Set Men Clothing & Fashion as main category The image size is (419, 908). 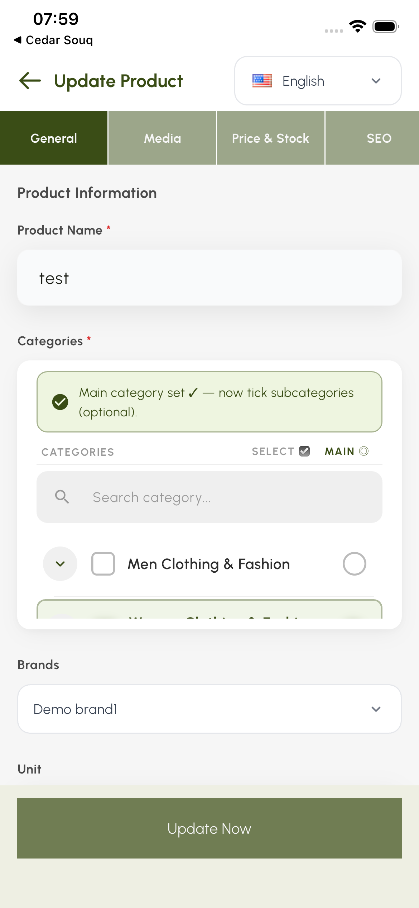(x=354, y=564)
